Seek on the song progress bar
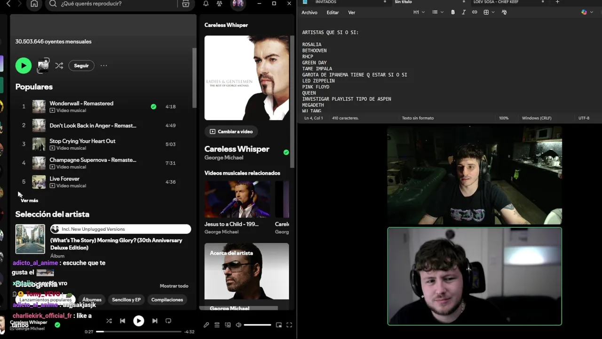This screenshot has width=602, height=339. tap(139, 331)
